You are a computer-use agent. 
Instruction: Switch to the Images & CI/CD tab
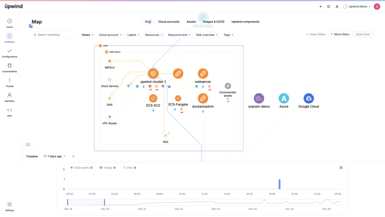click(x=214, y=22)
